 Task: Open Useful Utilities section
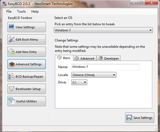click(x=27, y=101)
